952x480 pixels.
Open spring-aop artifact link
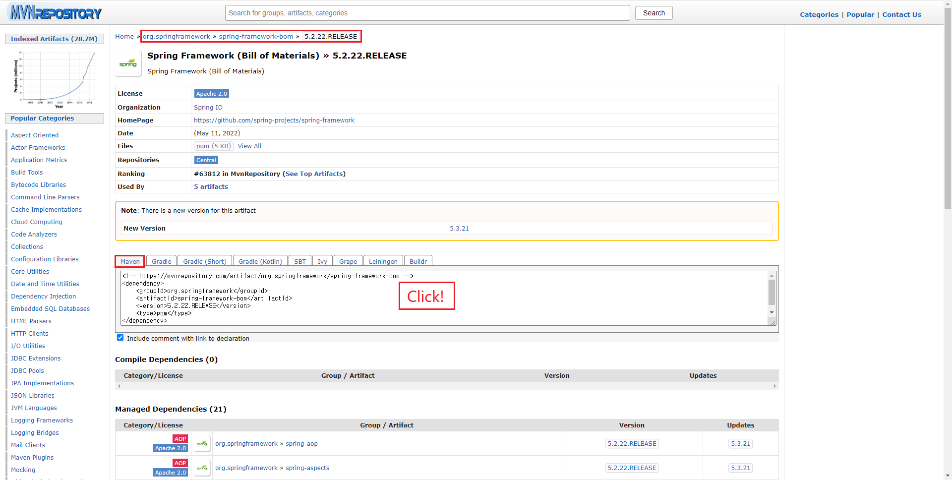point(301,443)
